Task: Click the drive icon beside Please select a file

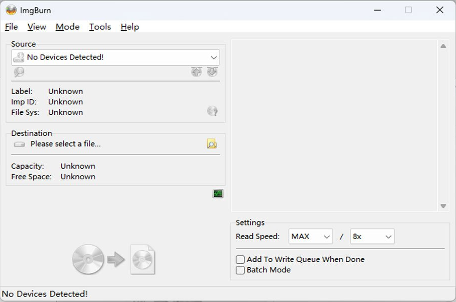Action: [x=20, y=144]
